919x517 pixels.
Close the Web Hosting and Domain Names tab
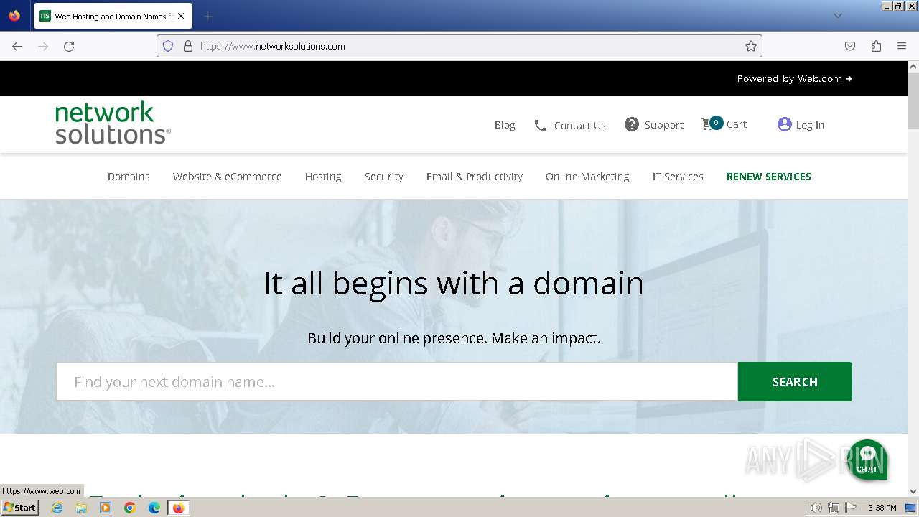[x=181, y=16]
